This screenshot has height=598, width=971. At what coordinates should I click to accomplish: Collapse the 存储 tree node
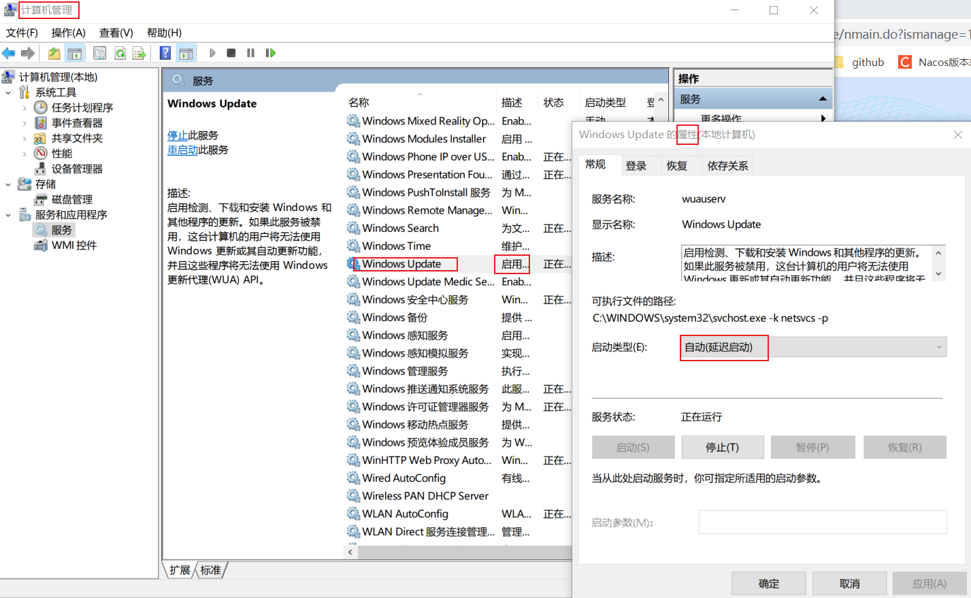(x=8, y=184)
